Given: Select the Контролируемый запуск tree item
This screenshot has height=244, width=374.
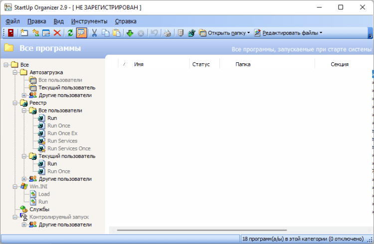Looking at the screenshot, I should coord(59,217).
